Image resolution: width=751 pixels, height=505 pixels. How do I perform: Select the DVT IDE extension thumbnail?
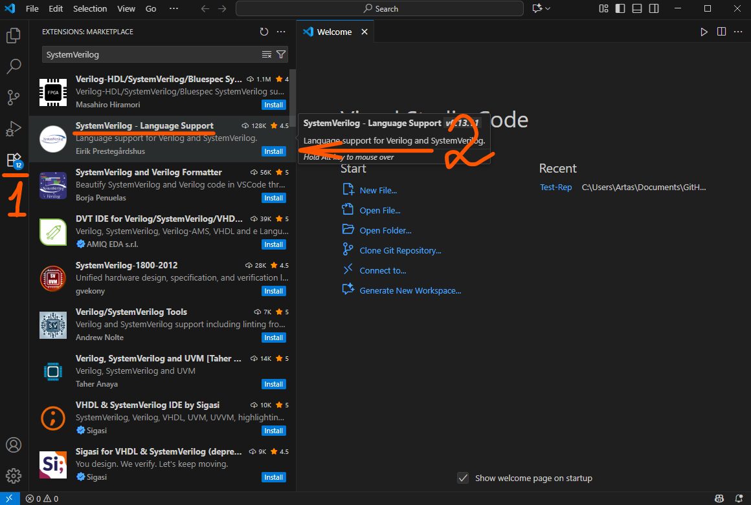coord(53,232)
